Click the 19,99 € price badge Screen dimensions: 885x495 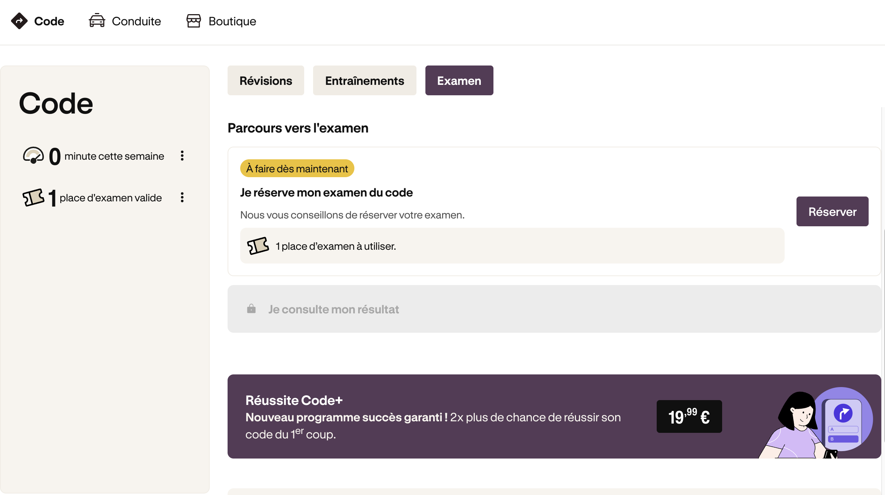coord(689,416)
